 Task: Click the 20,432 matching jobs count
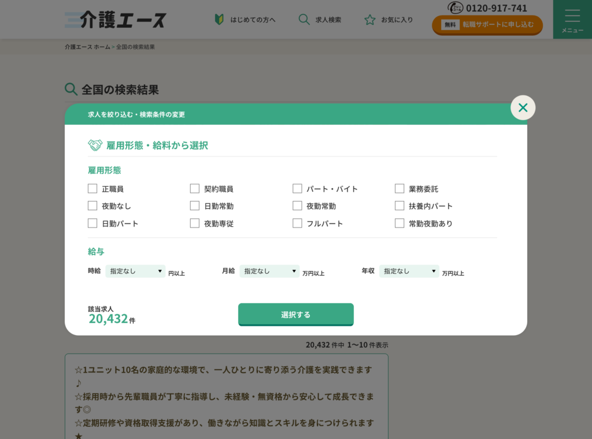click(x=108, y=319)
